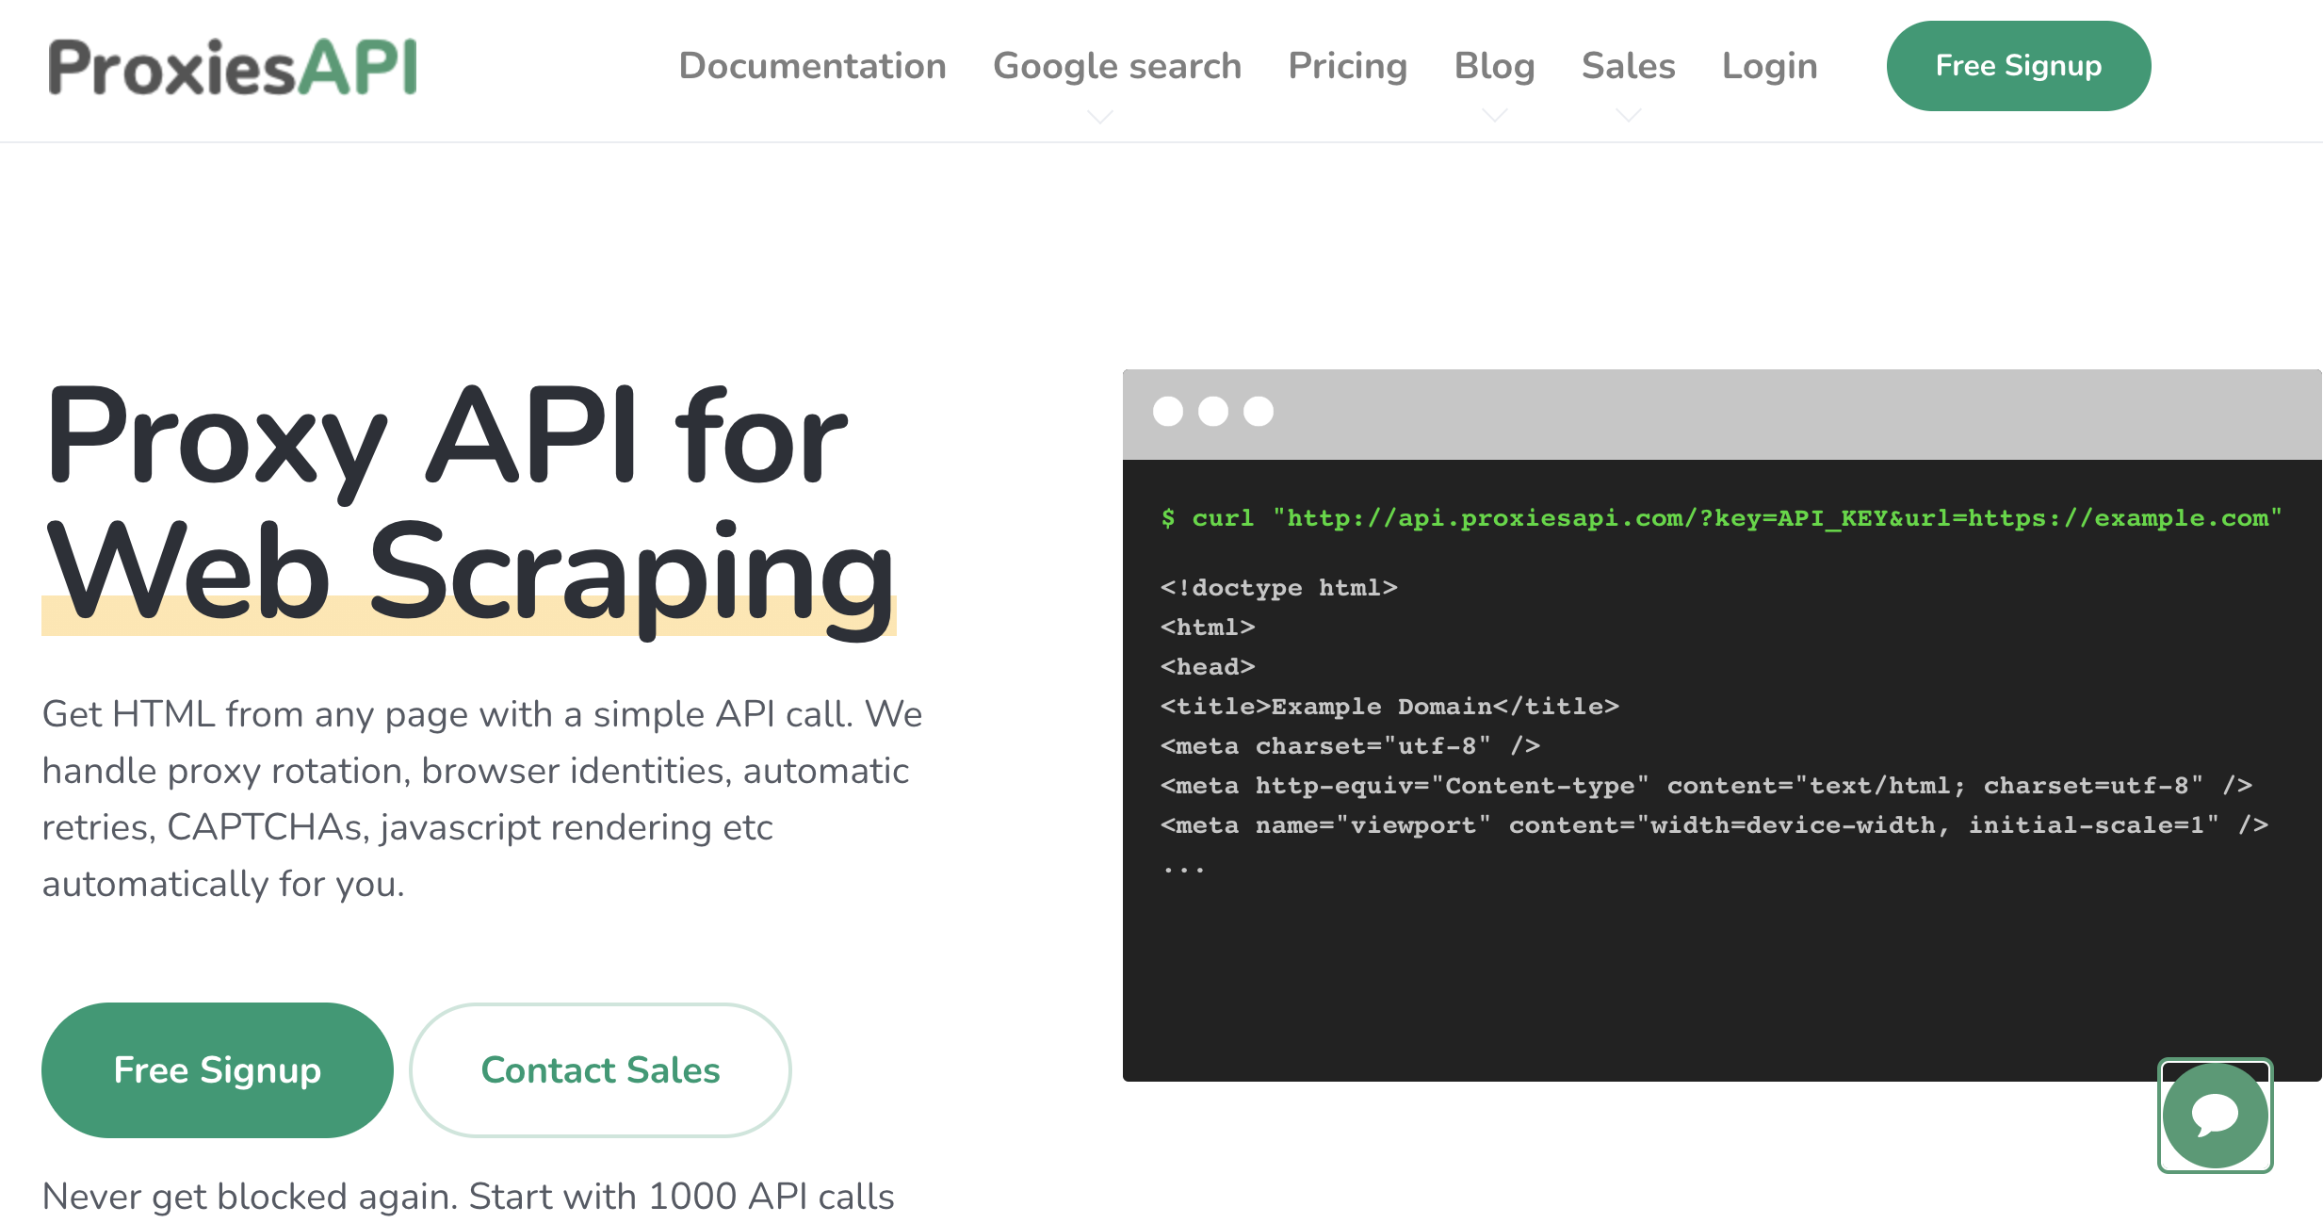Open the Google search menu item

pyautogui.click(x=1117, y=66)
